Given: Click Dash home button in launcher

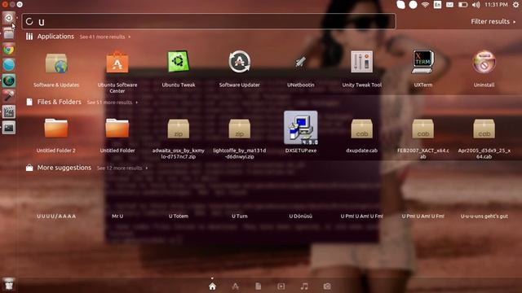Looking at the screenshot, I should [x=9, y=18].
